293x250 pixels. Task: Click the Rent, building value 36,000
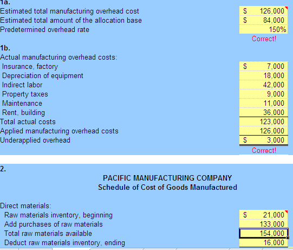pyautogui.click(x=263, y=112)
